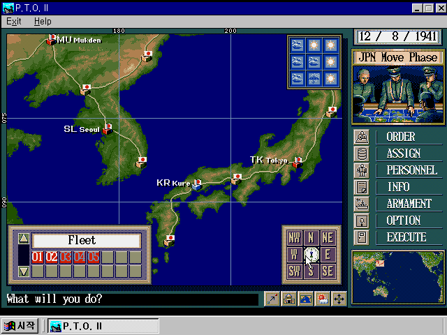Screen dimensions: 447x335
Task: Select the Tokyo base icon
Action: pos(298,163)
